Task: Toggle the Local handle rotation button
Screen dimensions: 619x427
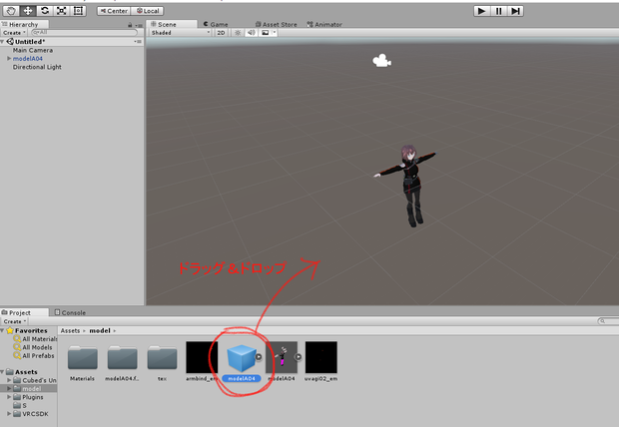Action: point(148,11)
